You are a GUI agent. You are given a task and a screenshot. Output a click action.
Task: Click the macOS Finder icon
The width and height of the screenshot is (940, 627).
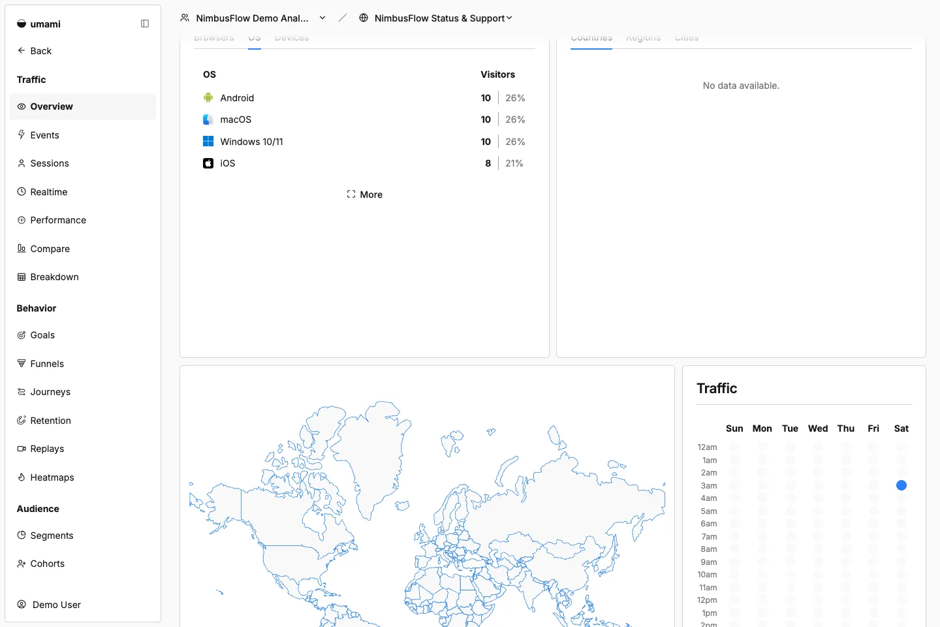208,120
